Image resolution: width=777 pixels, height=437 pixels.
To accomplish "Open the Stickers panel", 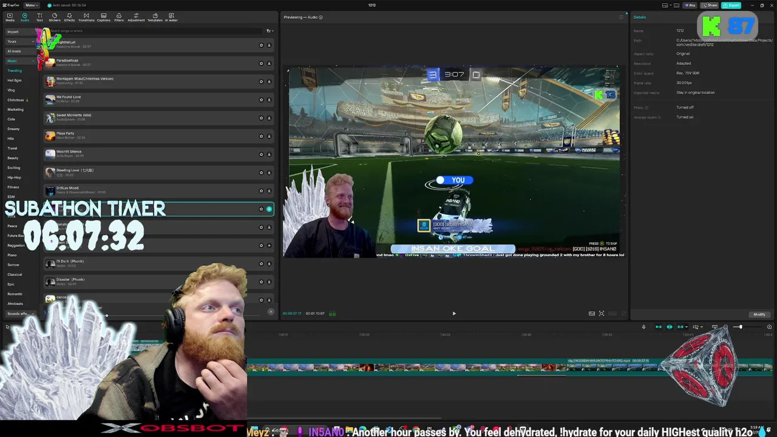I will tap(55, 17).
